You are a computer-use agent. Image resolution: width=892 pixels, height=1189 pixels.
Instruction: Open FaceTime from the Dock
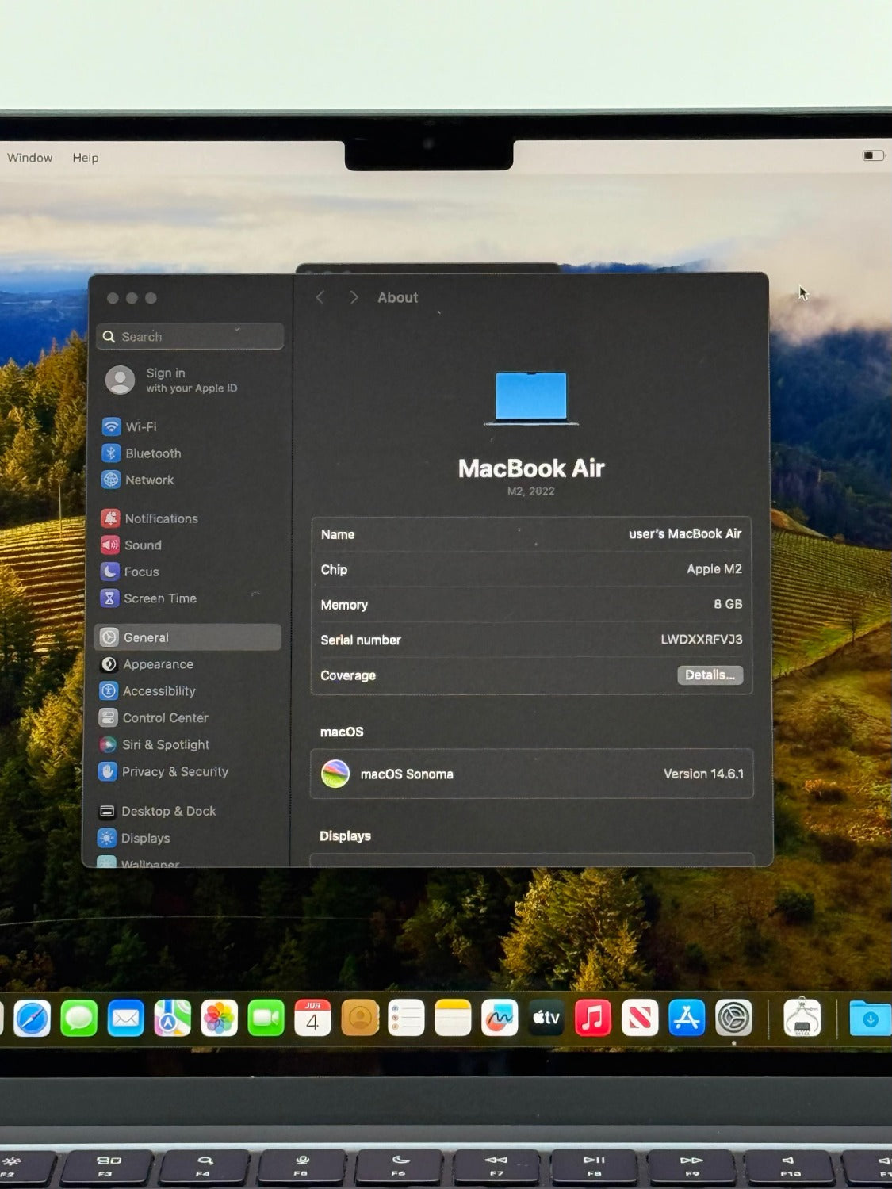point(266,1019)
